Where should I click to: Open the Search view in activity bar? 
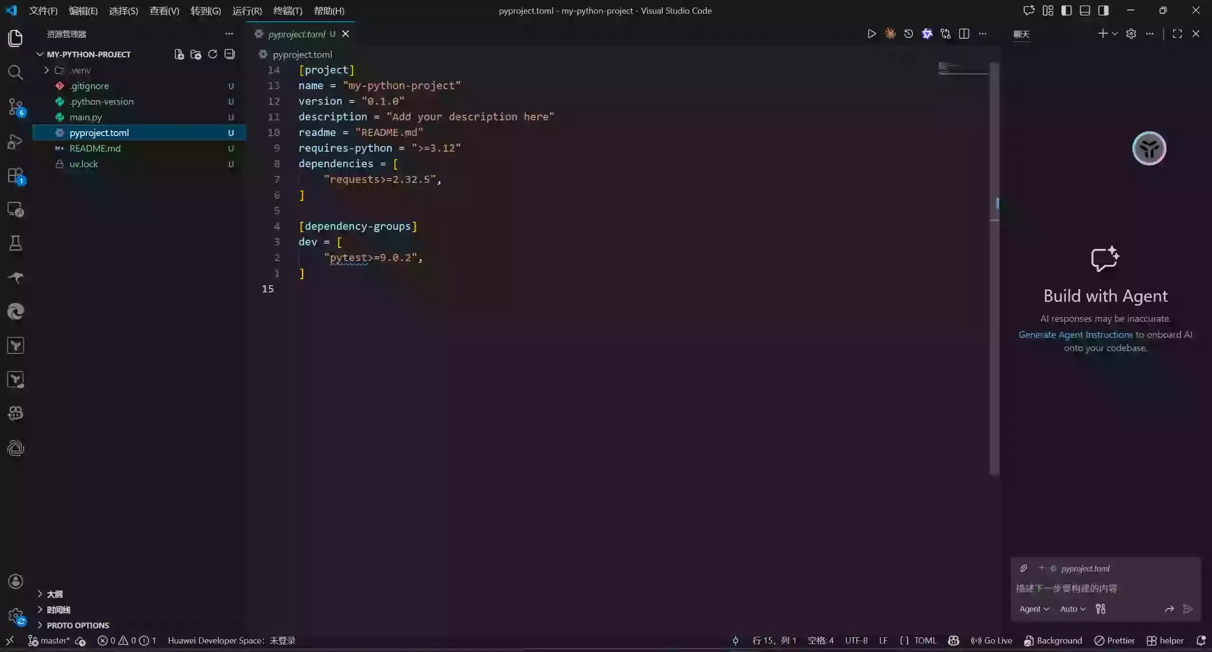[x=15, y=72]
